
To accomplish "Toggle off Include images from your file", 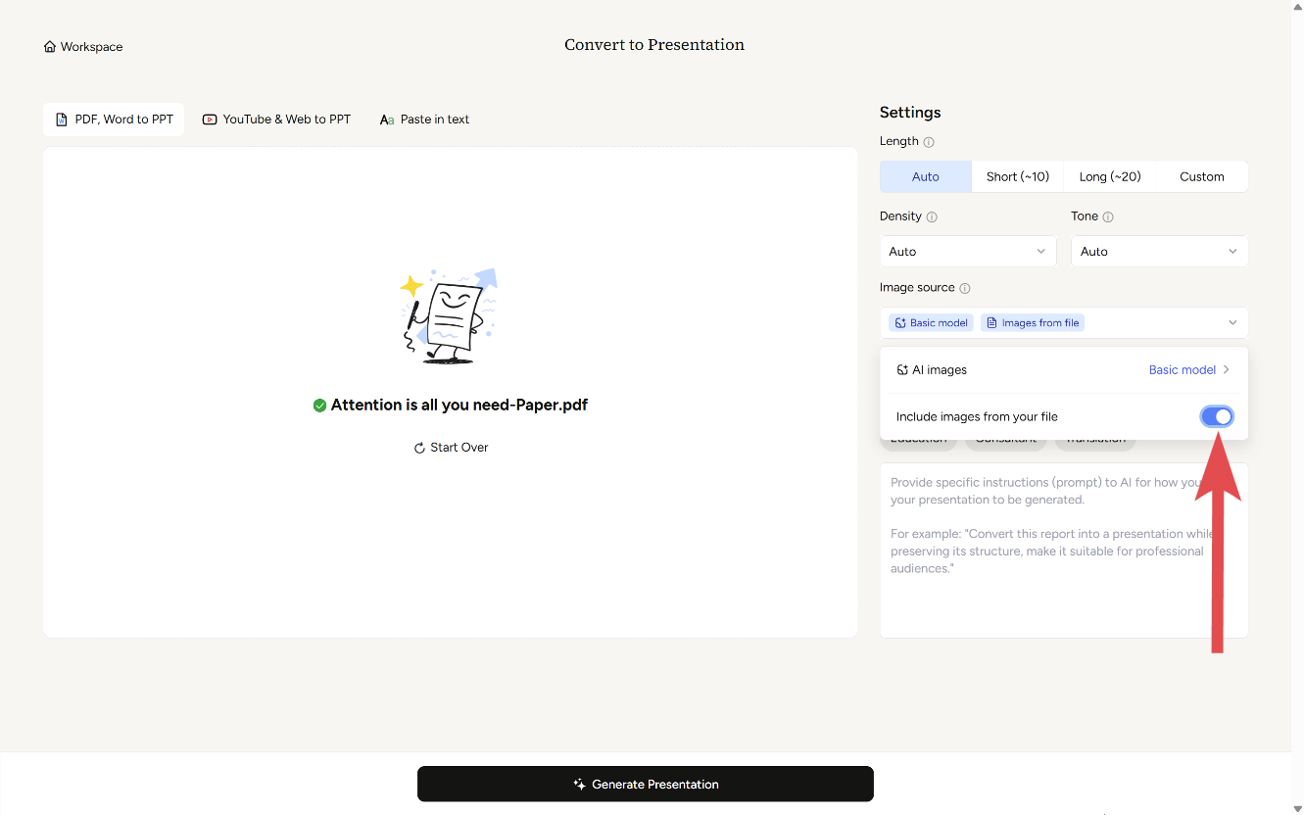I will click(1217, 416).
